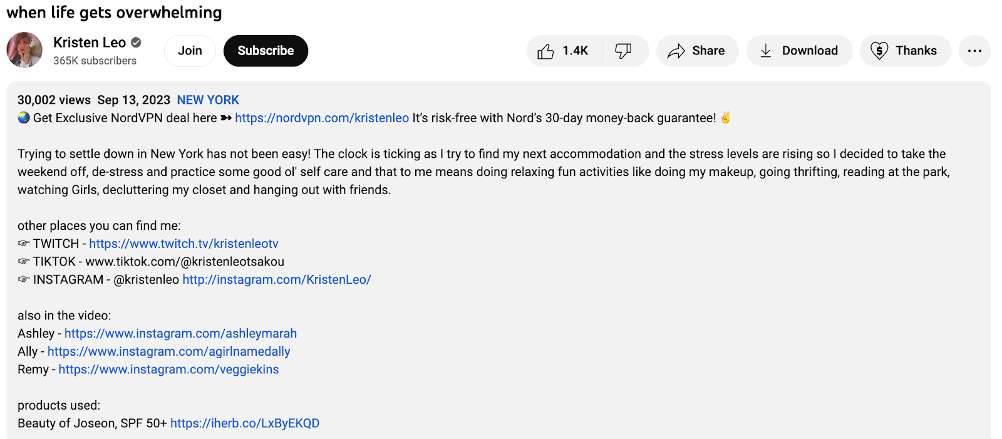Open the Kristen Leo channel name
Image resolution: width=1002 pixels, height=439 pixels.
coord(90,43)
